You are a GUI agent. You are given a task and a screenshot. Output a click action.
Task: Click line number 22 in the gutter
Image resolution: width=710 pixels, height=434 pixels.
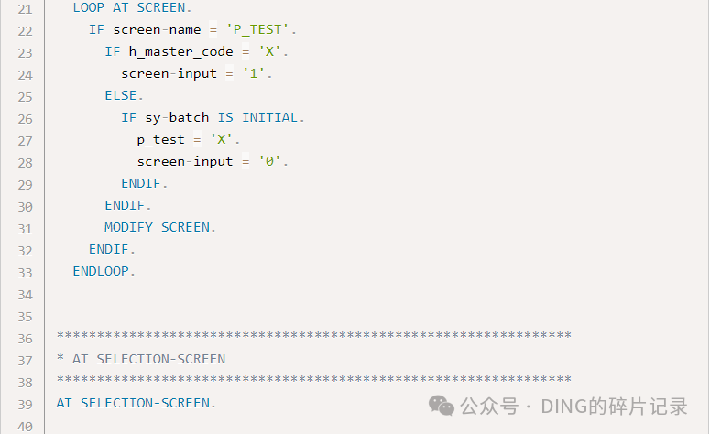click(25, 31)
